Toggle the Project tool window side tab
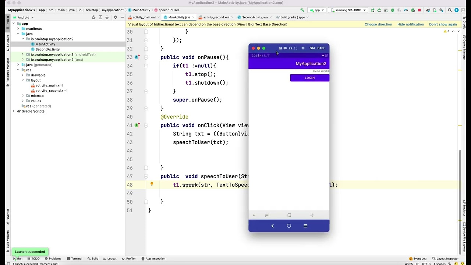 (x=8, y=22)
